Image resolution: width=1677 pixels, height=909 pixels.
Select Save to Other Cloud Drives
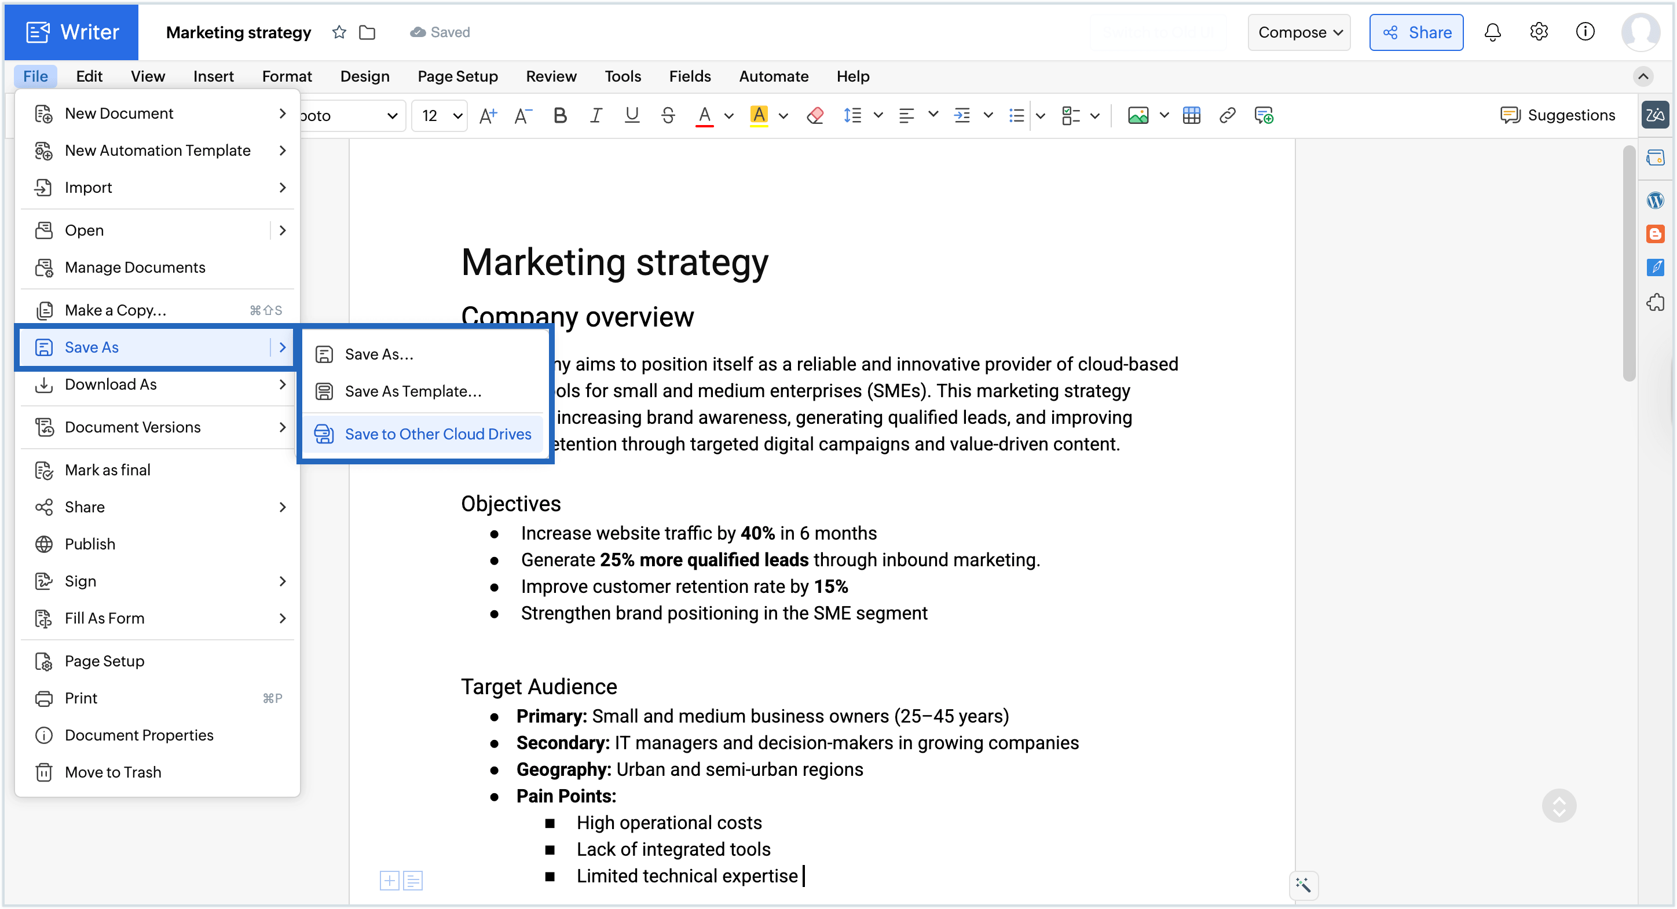click(437, 434)
